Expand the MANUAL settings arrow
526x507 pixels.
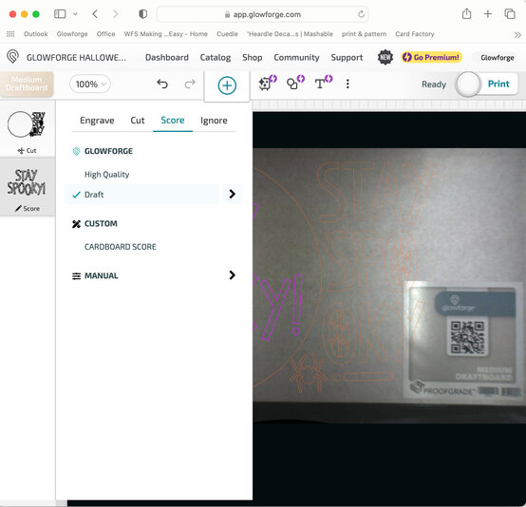(x=232, y=275)
